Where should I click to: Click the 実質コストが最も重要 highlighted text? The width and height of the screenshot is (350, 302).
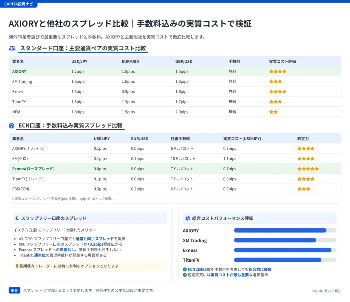[x=229, y=275]
